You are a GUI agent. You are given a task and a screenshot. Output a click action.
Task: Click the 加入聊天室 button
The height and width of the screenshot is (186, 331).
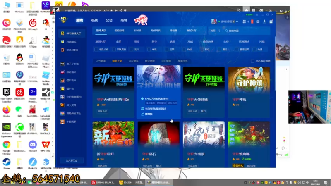[x=72, y=160]
